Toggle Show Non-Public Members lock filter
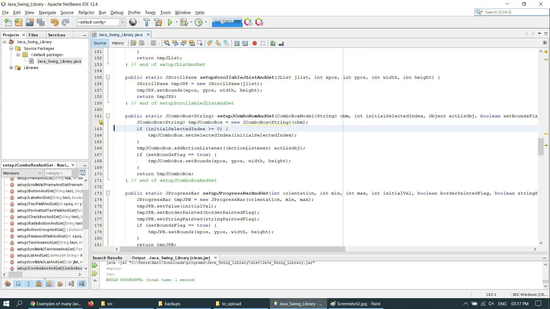The height and width of the screenshot is (309, 550). click(39, 284)
